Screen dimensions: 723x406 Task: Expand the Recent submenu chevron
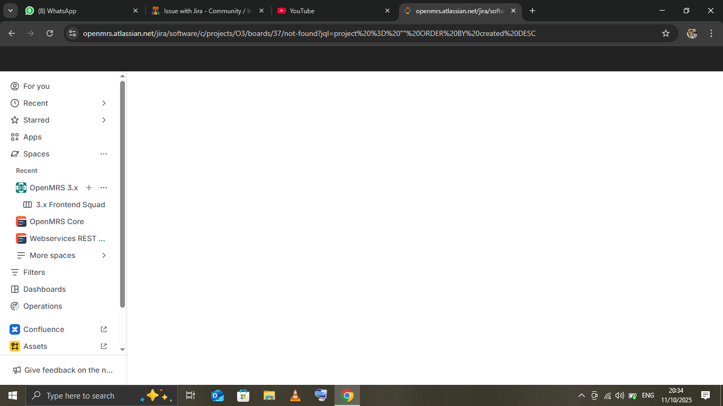pos(104,103)
